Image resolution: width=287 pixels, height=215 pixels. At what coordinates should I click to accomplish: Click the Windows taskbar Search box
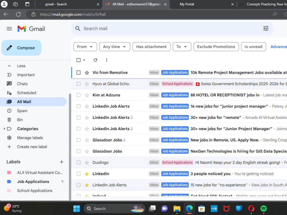click(115, 208)
